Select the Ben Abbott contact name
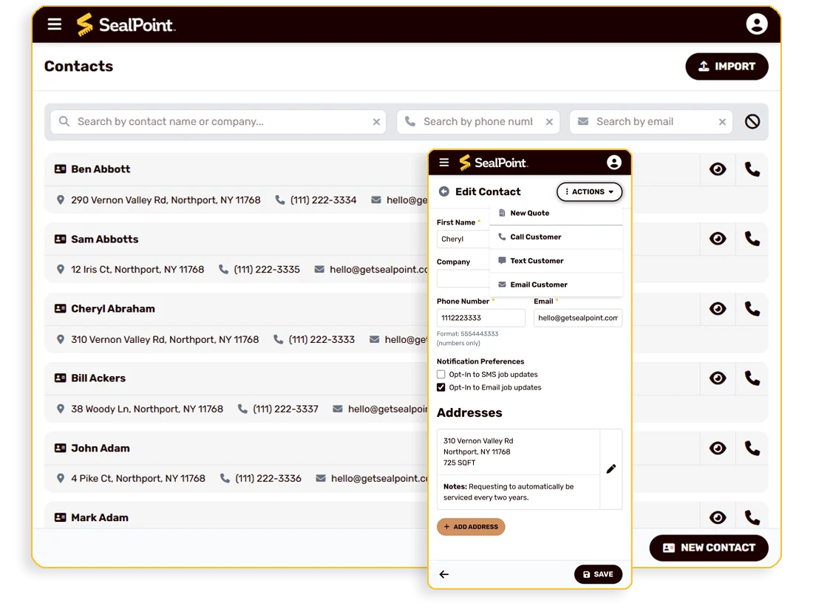The image size is (813, 609). click(x=101, y=169)
